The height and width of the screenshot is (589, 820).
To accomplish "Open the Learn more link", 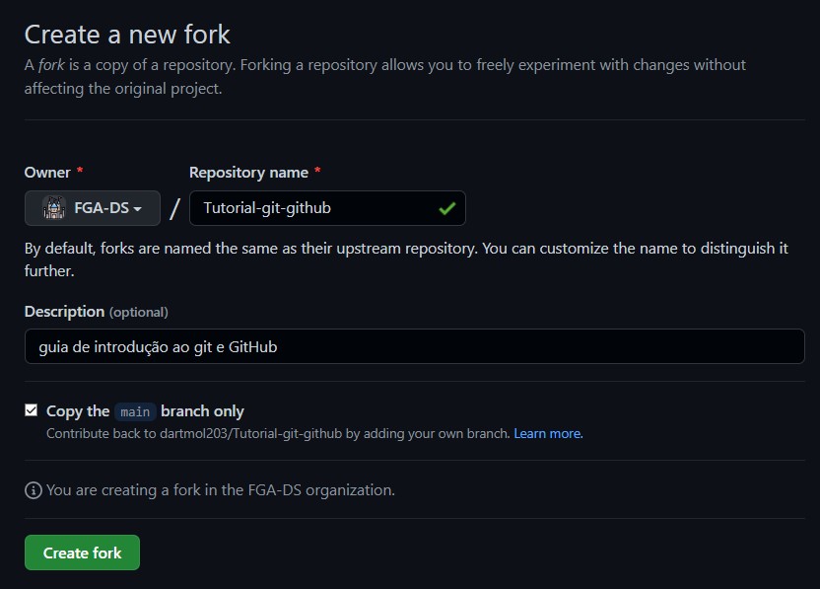I will (548, 433).
